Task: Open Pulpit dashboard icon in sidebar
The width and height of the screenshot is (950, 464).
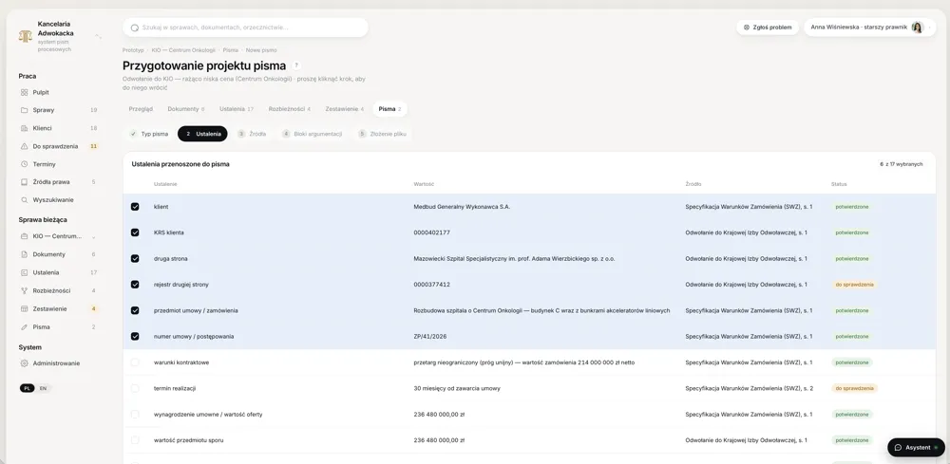Action: point(25,93)
